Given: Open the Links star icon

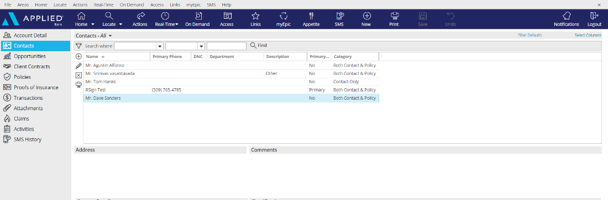Looking at the screenshot, I should coord(255,16).
